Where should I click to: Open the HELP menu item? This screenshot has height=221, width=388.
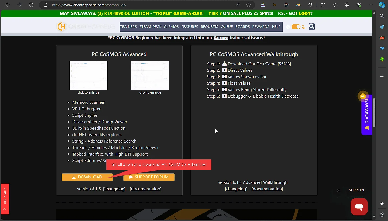276,27
